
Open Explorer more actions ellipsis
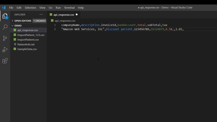click(x=41, y=15)
